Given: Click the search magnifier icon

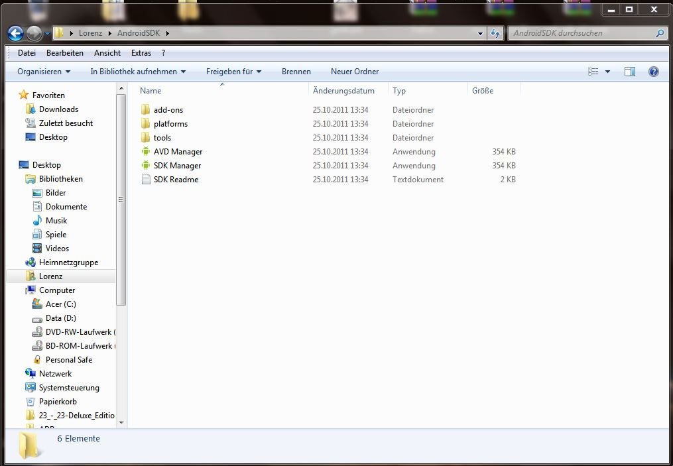Looking at the screenshot, I should pos(660,33).
